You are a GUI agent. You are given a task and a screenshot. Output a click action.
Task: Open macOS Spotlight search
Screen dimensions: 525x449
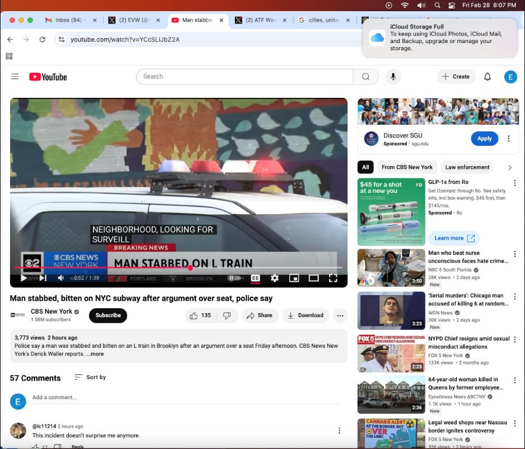pyautogui.click(x=437, y=5)
